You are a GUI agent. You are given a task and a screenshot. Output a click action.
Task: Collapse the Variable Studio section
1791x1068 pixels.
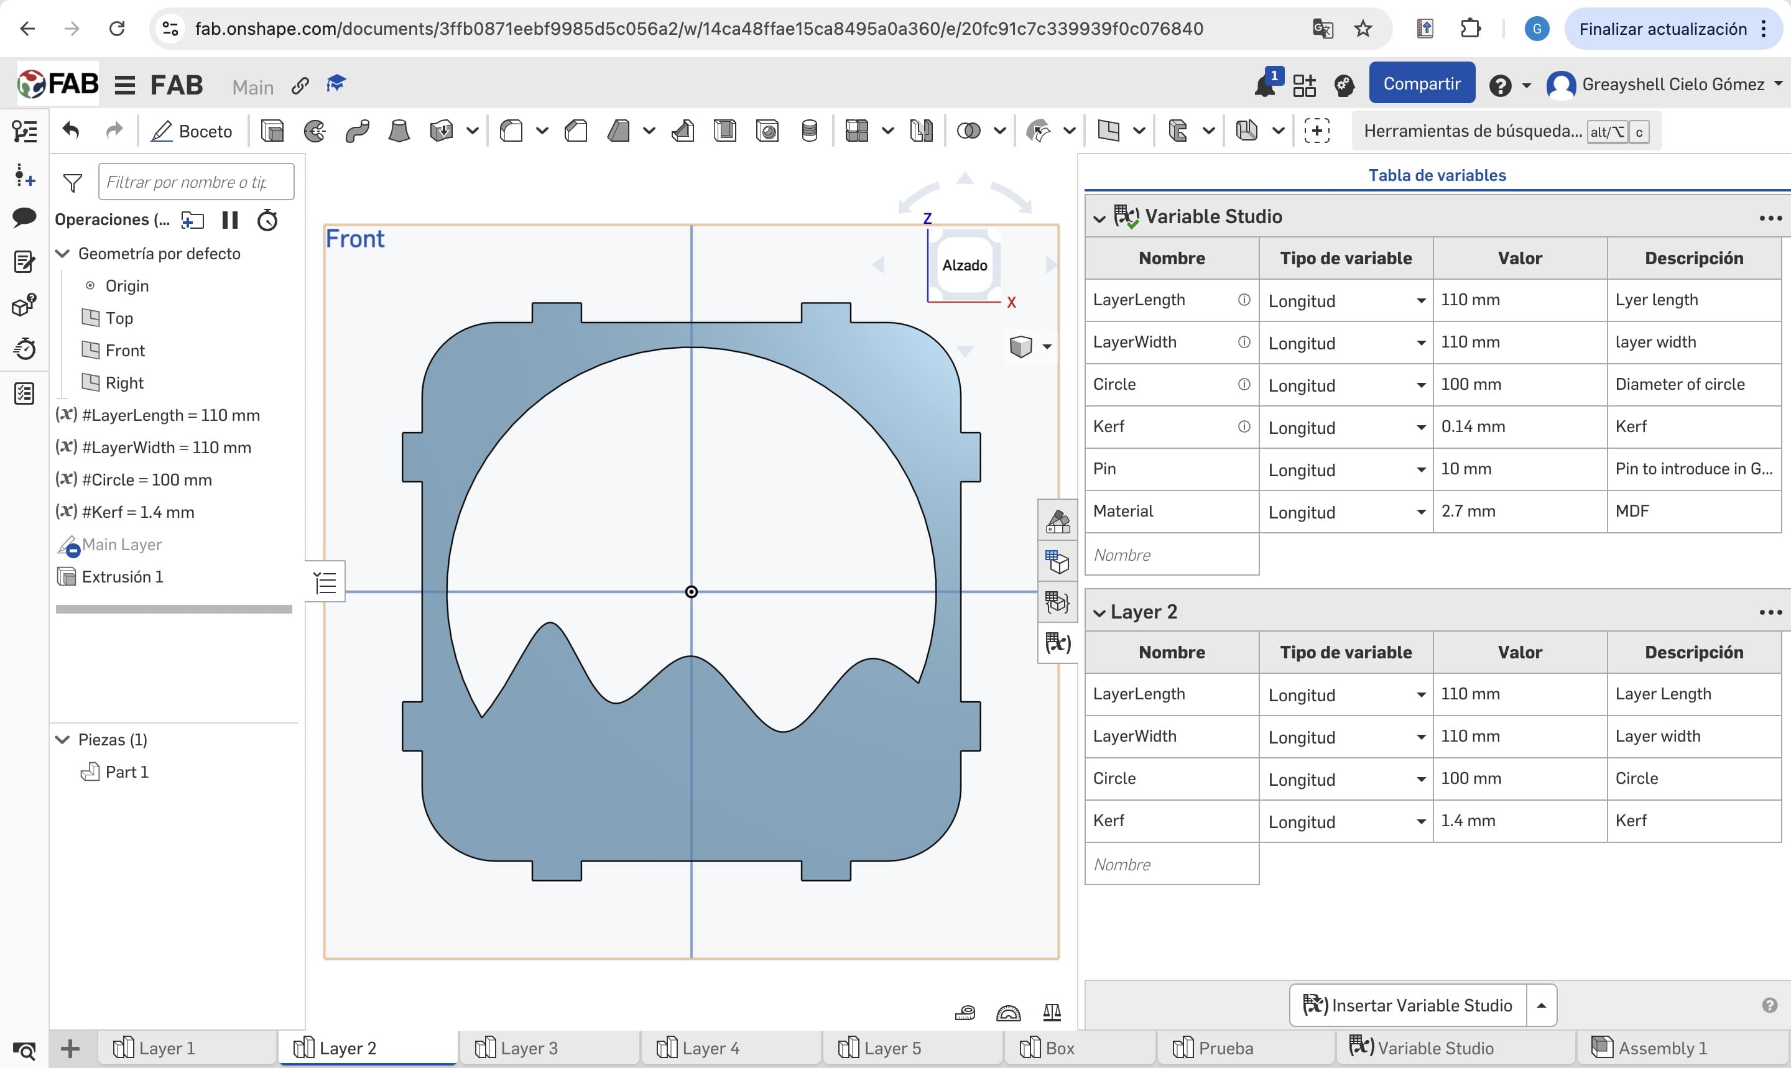point(1099,218)
